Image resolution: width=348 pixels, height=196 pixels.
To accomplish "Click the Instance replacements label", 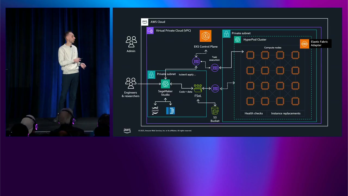I will coord(286,114).
